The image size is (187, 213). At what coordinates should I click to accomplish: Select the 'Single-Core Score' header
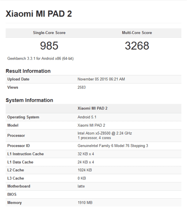(x=49, y=33)
